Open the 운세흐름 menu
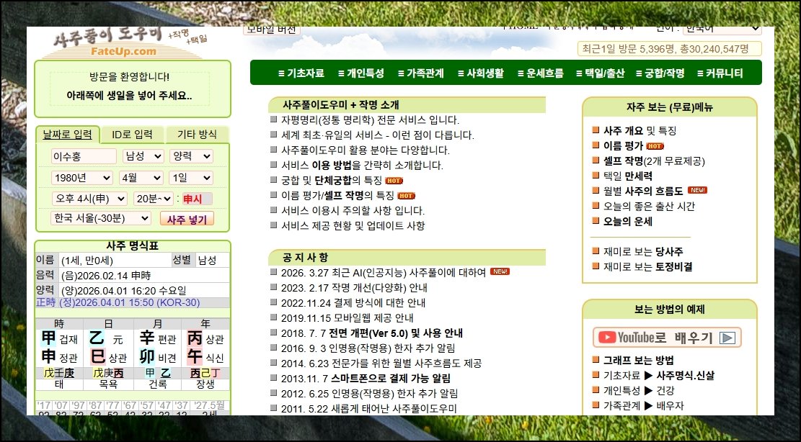The width and height of the screenshot is (801, 442). click(x=541, y=73)
